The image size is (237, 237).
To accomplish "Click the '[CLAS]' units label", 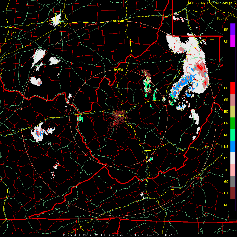I will tap(223, 18).
